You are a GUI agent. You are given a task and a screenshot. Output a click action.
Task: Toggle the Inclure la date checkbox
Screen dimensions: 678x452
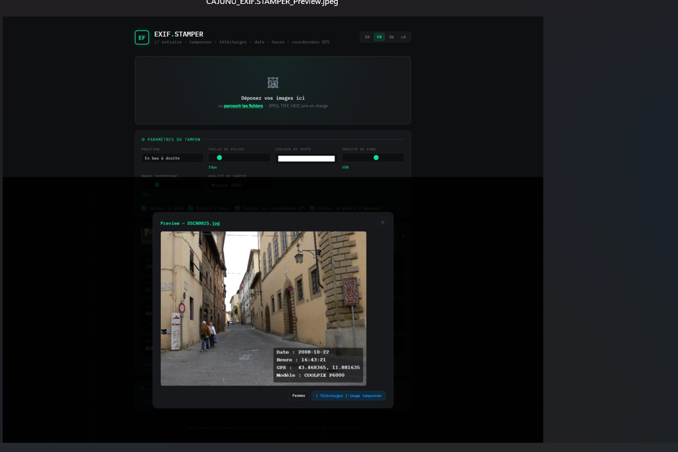click(144, 208)
